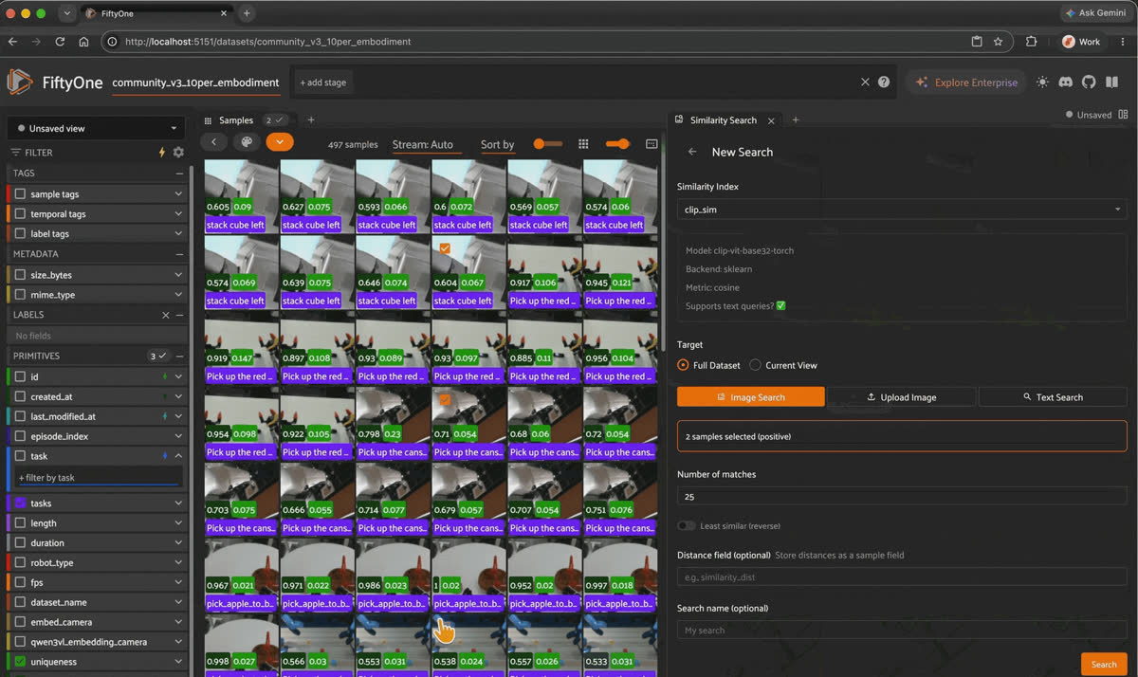Viewport: 1138px width, 677px height.
Task: Choose the Text Search mode tab
Action: (1053, 397)
